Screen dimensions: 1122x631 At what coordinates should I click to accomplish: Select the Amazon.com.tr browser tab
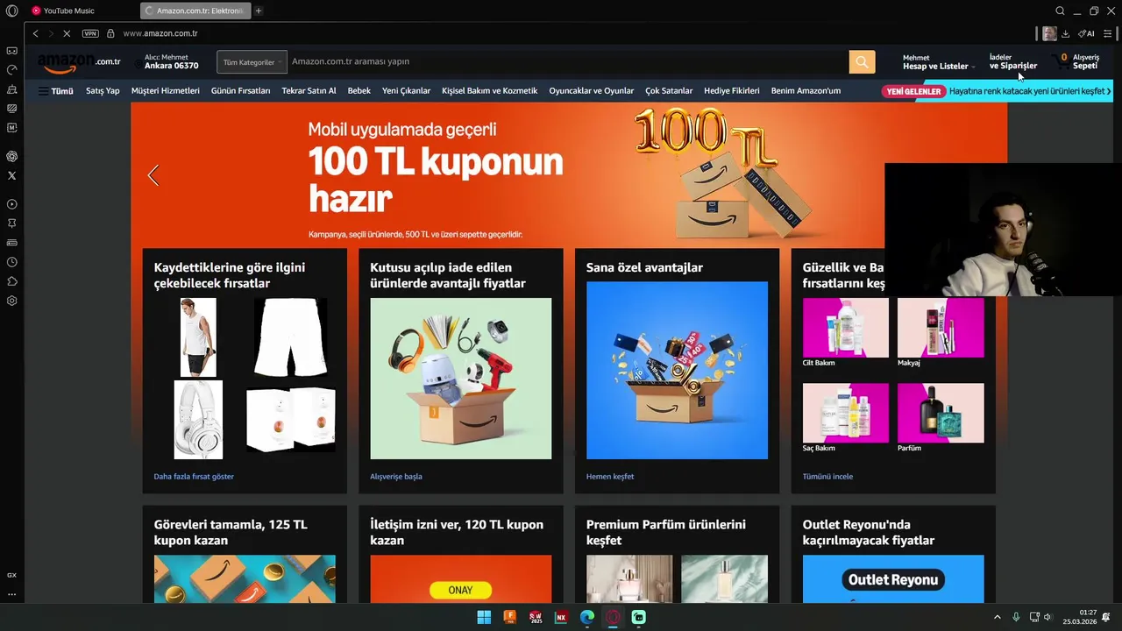pyautogui.click(x=195, y=11)
